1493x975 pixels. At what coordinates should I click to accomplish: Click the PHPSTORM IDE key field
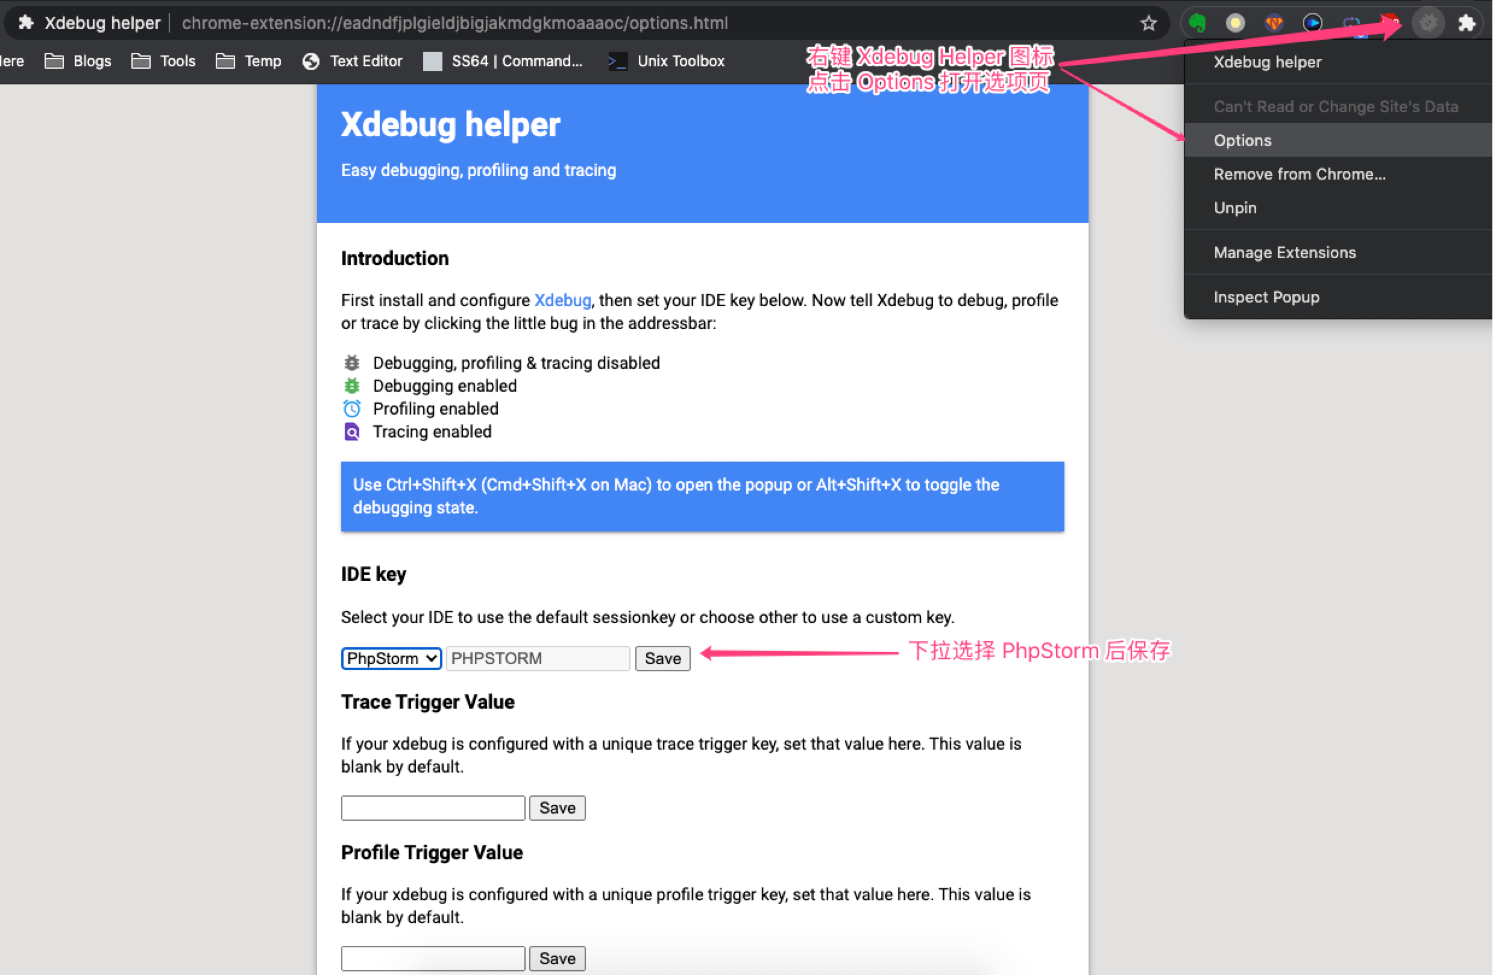click(x=538, y=659)
